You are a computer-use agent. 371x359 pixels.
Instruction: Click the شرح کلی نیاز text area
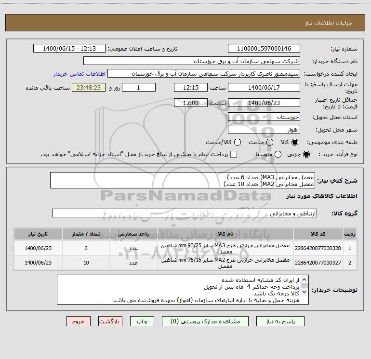[x=183, y=180]
